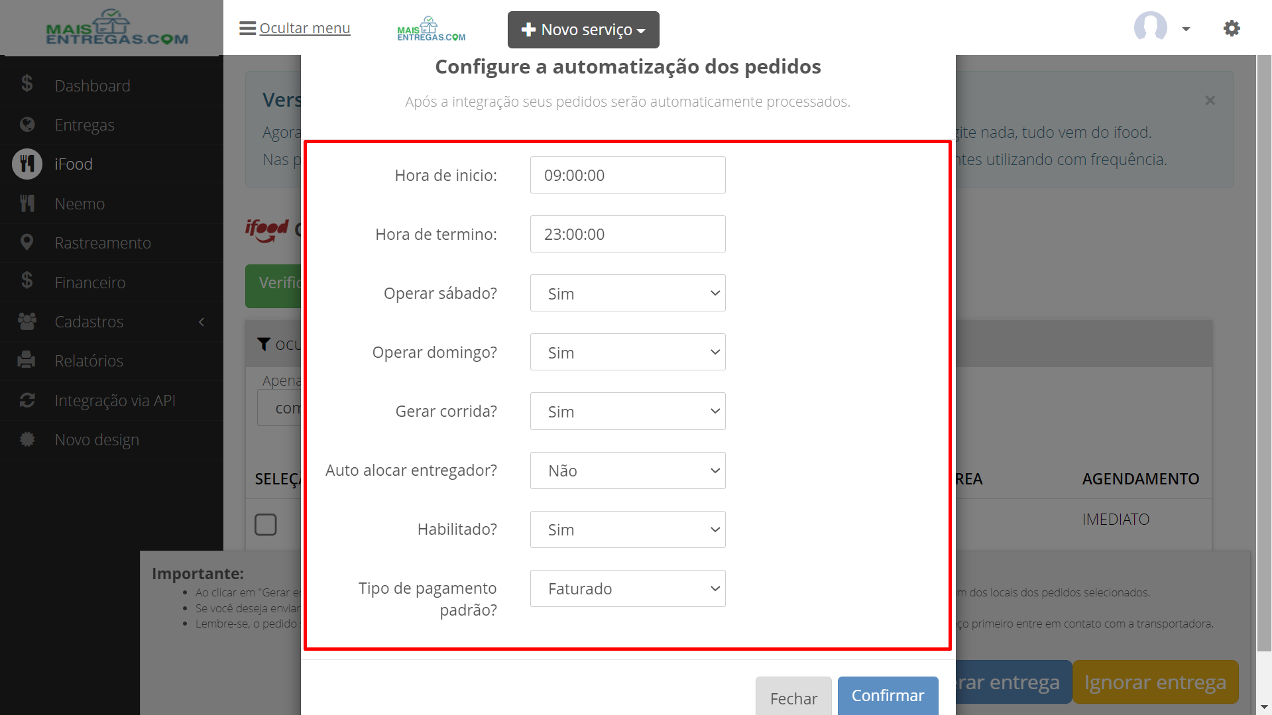Click the Cadastros users icon
The height and width of the screenshot is (715, 1272).
coord(27,321)
